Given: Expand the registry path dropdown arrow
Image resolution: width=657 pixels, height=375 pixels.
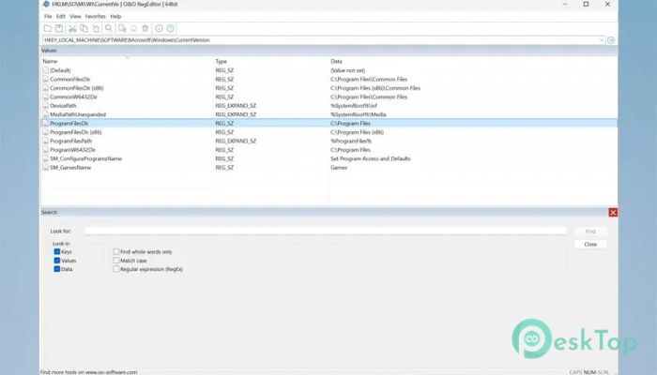Looking at the screenshot, I should click(x=602, y=40).
